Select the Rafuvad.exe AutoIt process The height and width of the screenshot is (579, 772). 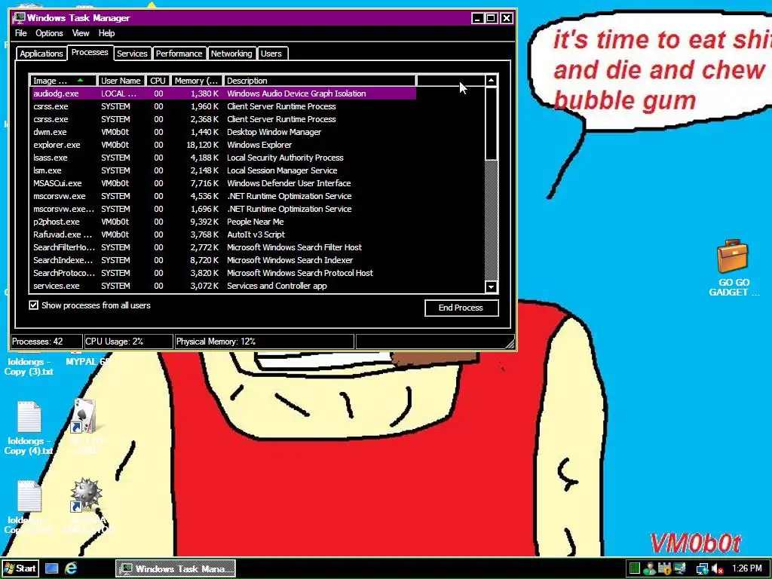pyautogui.click(x=223, y=234)
